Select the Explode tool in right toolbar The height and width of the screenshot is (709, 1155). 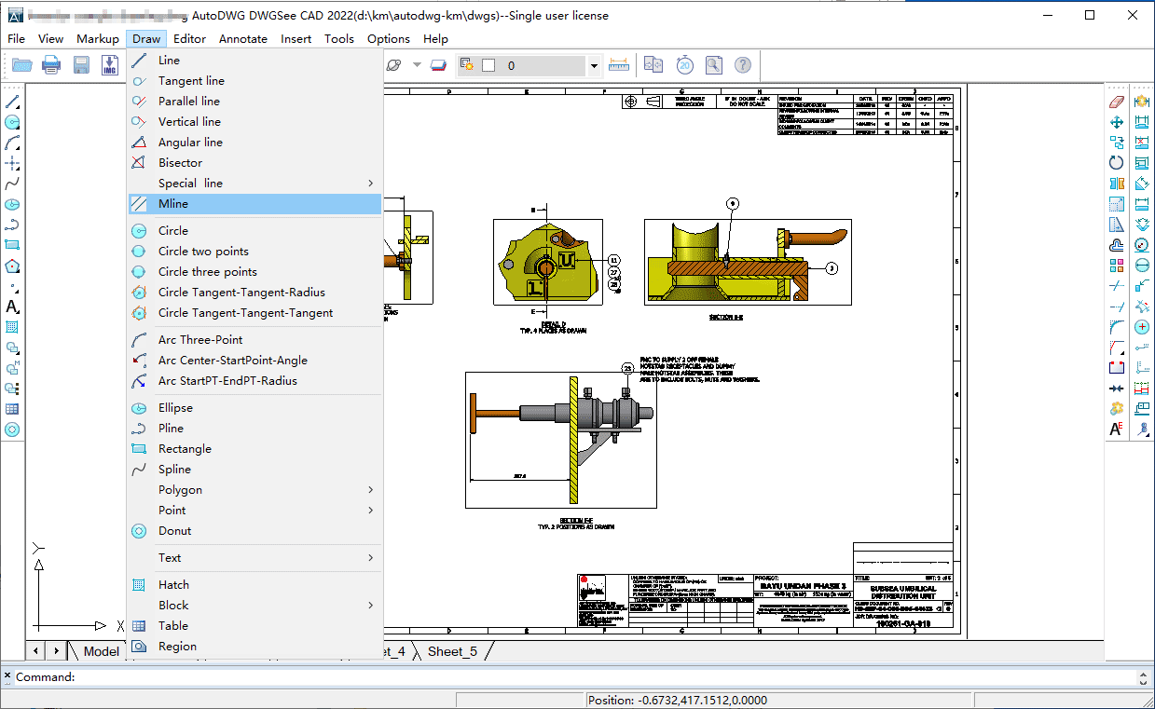tap(1117, 409)
